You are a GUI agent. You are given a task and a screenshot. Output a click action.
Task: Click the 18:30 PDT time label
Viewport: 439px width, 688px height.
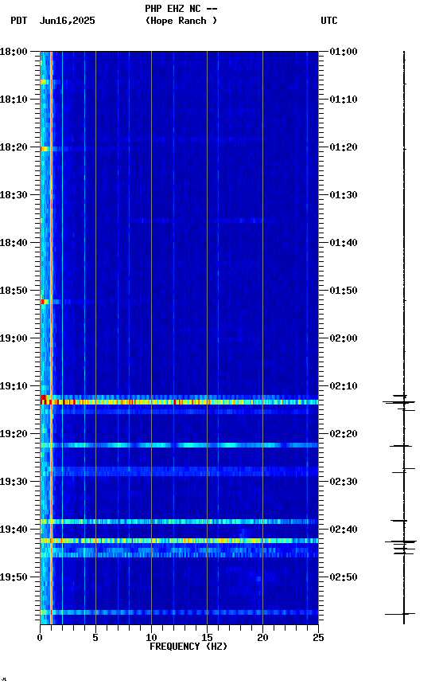[x=14, y=195]
